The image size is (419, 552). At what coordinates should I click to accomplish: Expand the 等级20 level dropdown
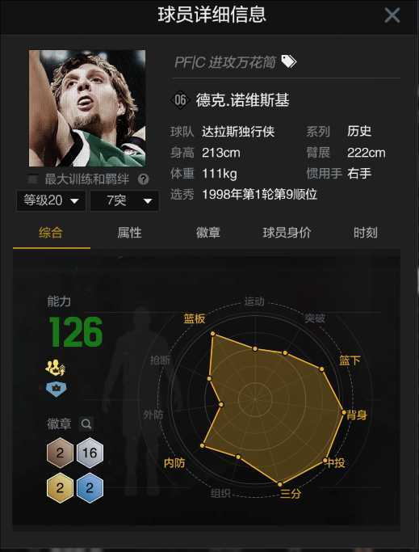(x=51, y=200)
